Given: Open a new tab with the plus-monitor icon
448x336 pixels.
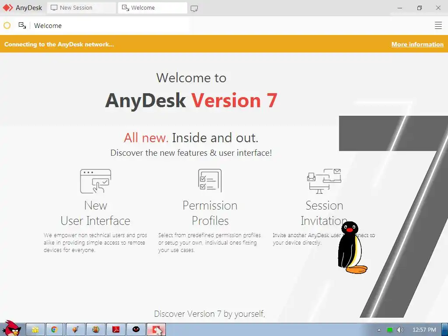Looking at the screenshot, I should pos(194,9).
